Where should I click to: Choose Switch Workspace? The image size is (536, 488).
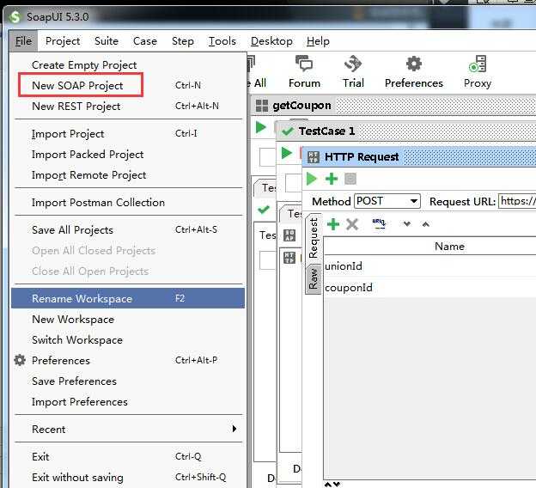[x=128, y=340]
